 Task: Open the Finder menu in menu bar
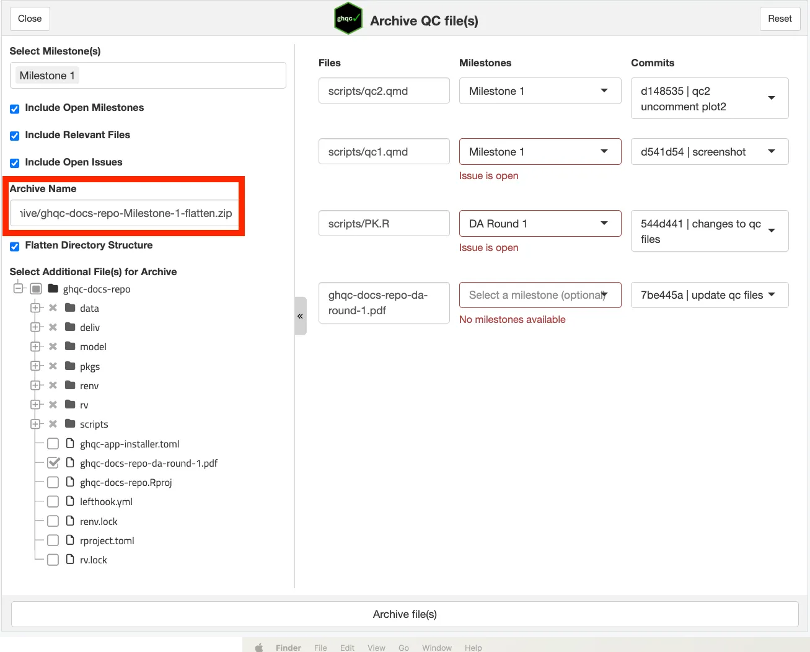pos(288,647)
